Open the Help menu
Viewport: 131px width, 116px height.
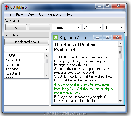69,14
